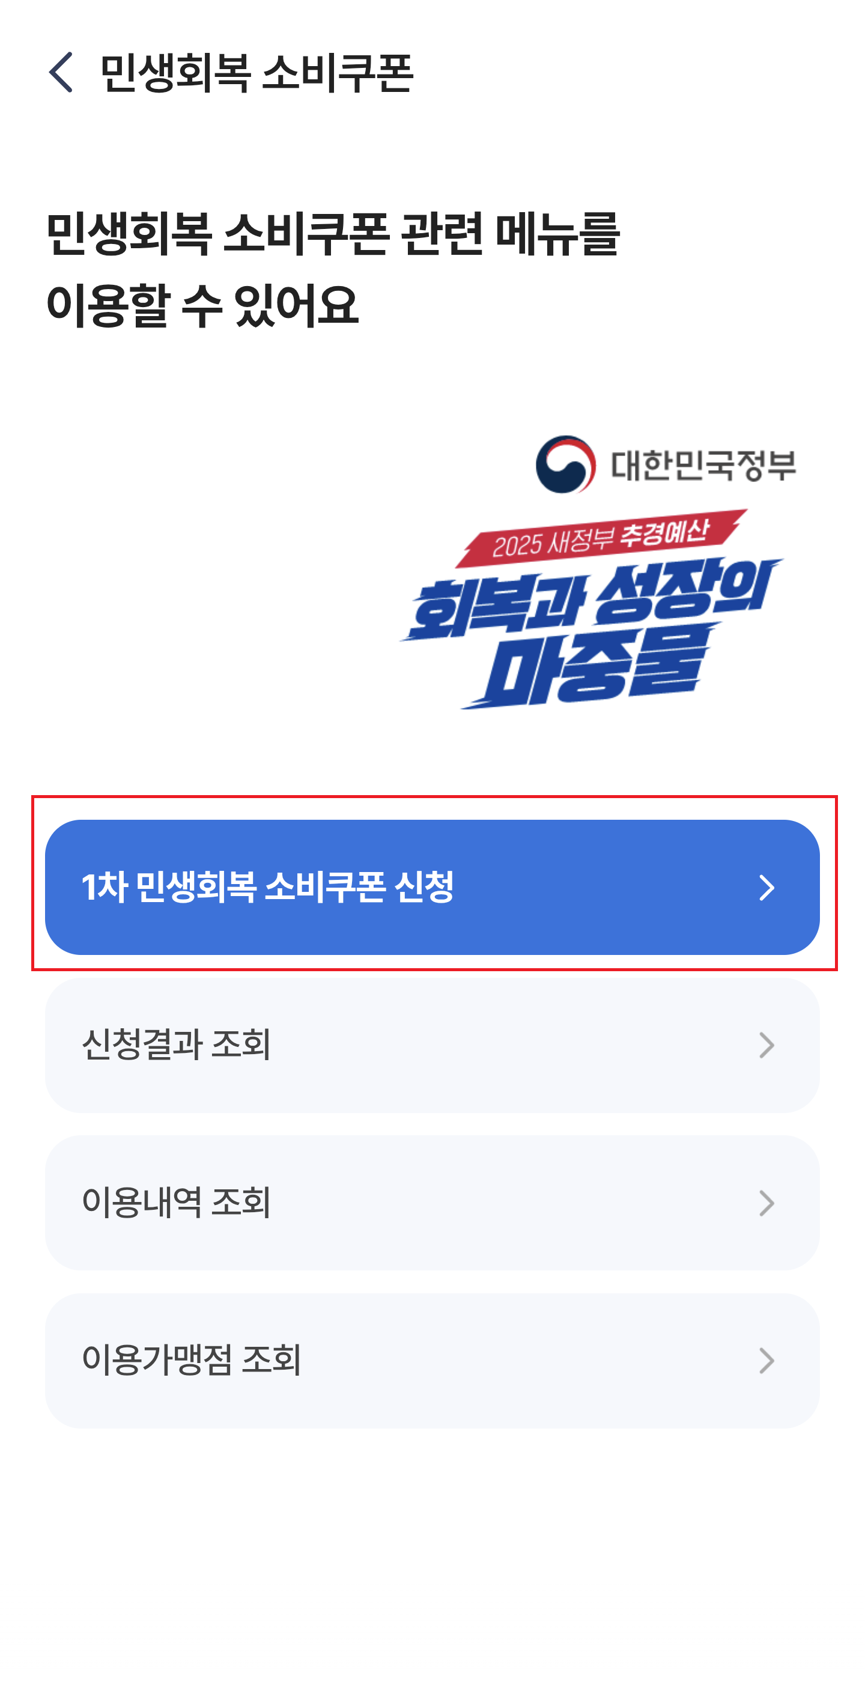Click the heading line 이용할 수 있어요
Viewport: 865px width, 1699px height.
click(202, 305)
